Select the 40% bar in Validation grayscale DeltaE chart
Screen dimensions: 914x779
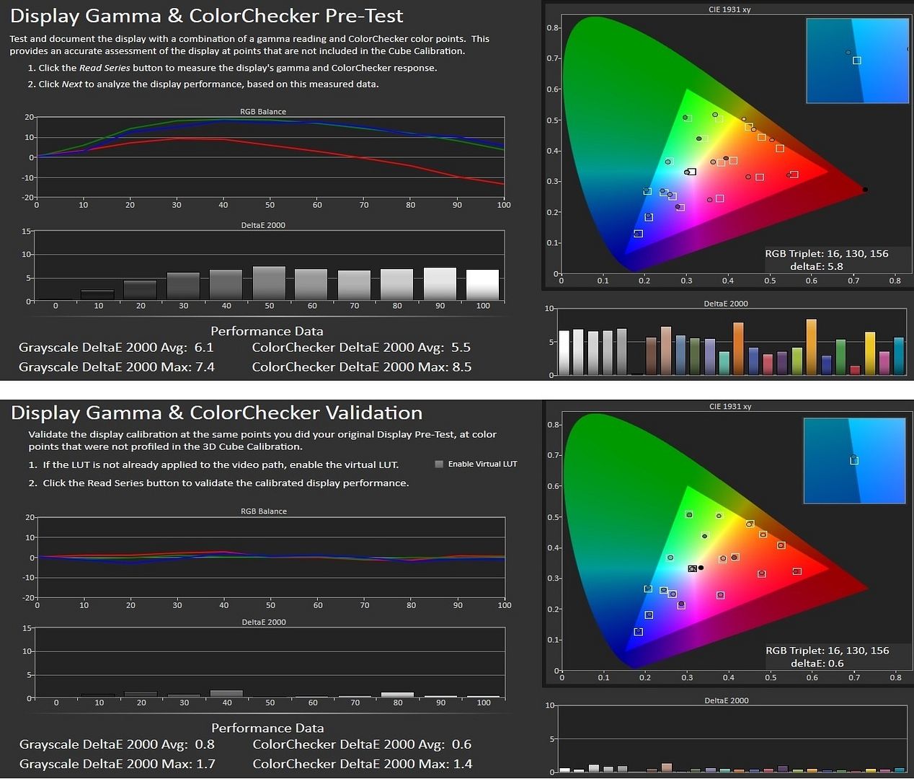coord(226,694)
